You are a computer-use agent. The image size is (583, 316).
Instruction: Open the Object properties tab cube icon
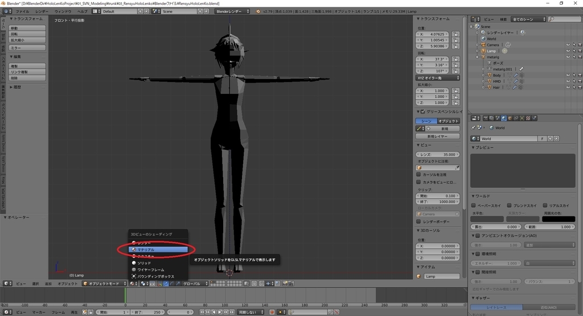510,118
